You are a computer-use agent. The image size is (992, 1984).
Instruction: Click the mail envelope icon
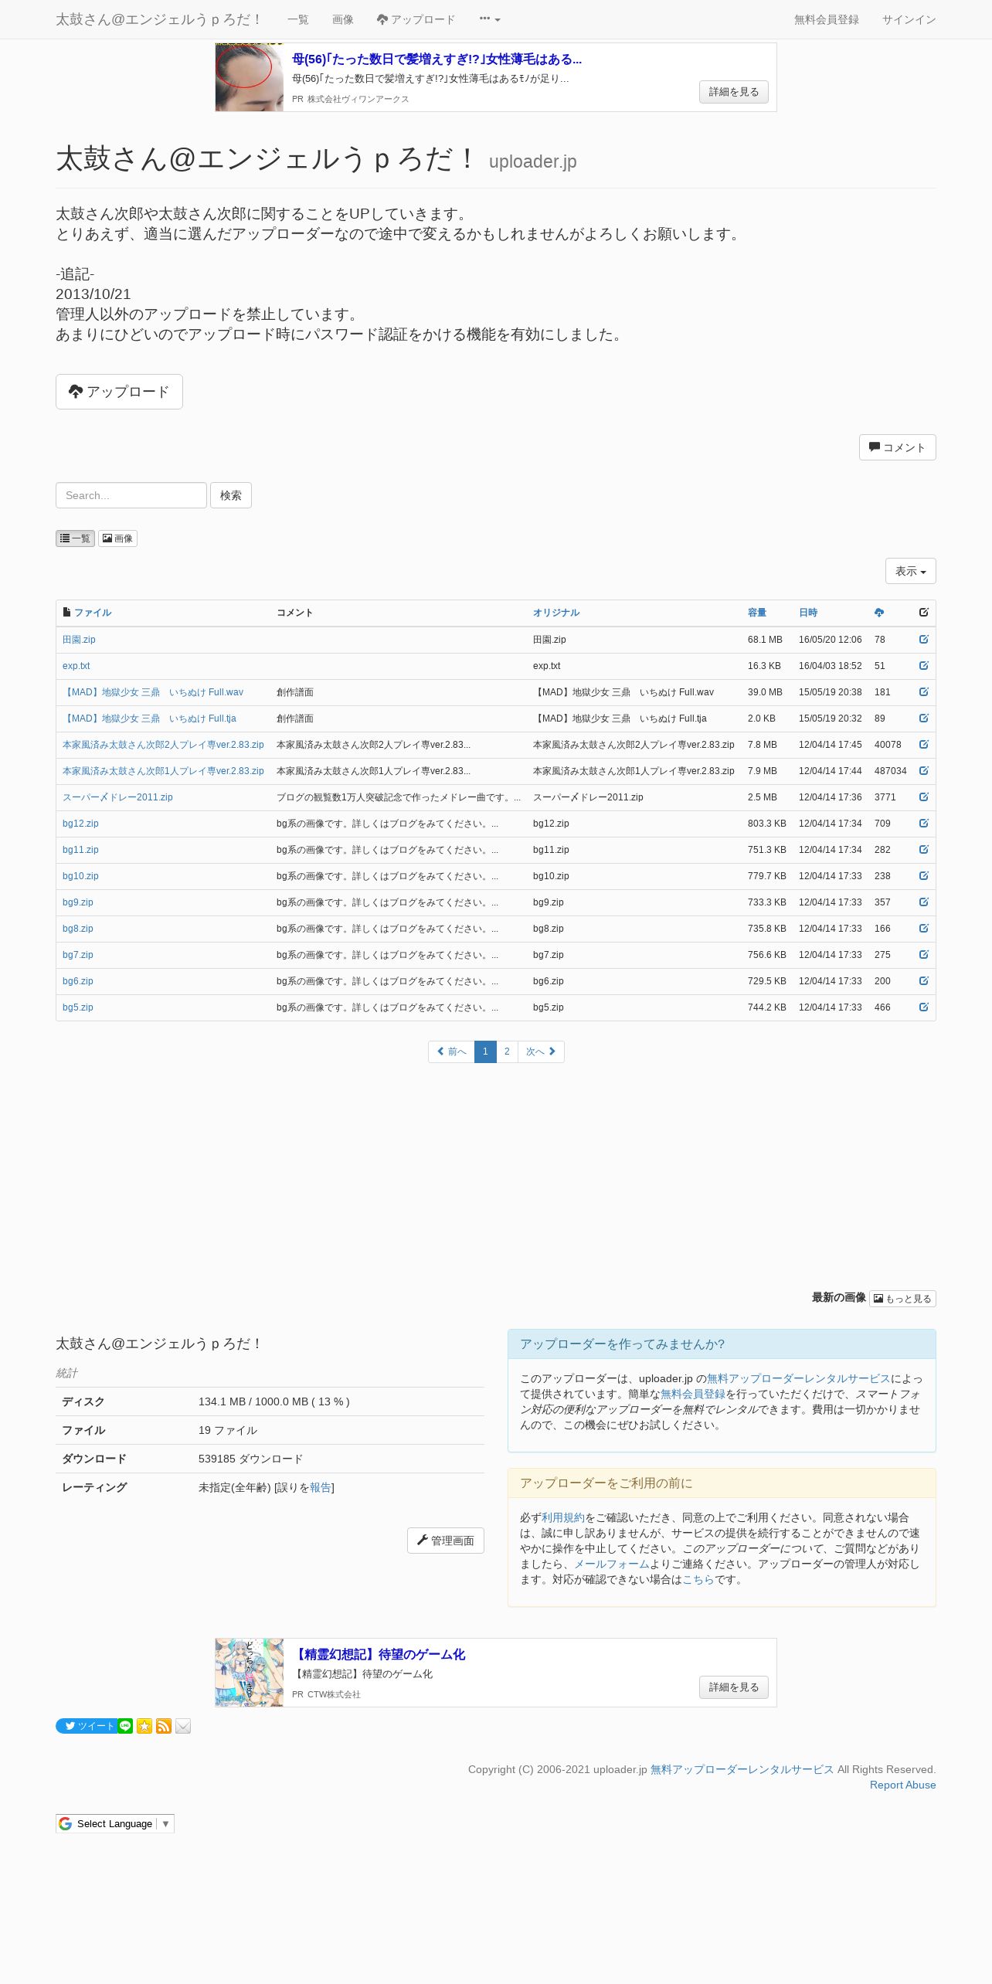(x=183, y=1726)
